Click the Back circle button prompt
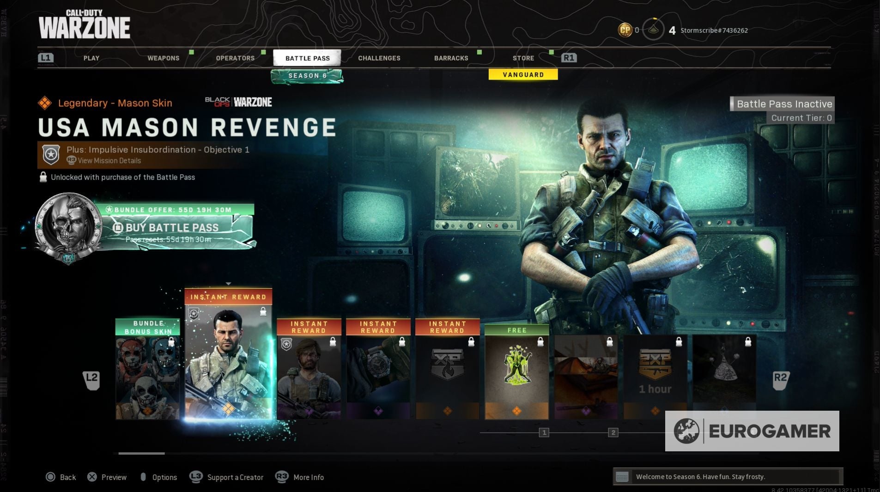Viewport: 880px width, 492px height. tap(61, 477)
